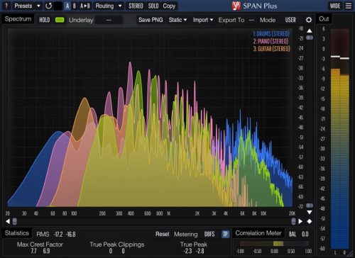Viewport: 355px width, 258px height.
Task: Click the Max Crest Factor label
Action: tap(40, 245)
